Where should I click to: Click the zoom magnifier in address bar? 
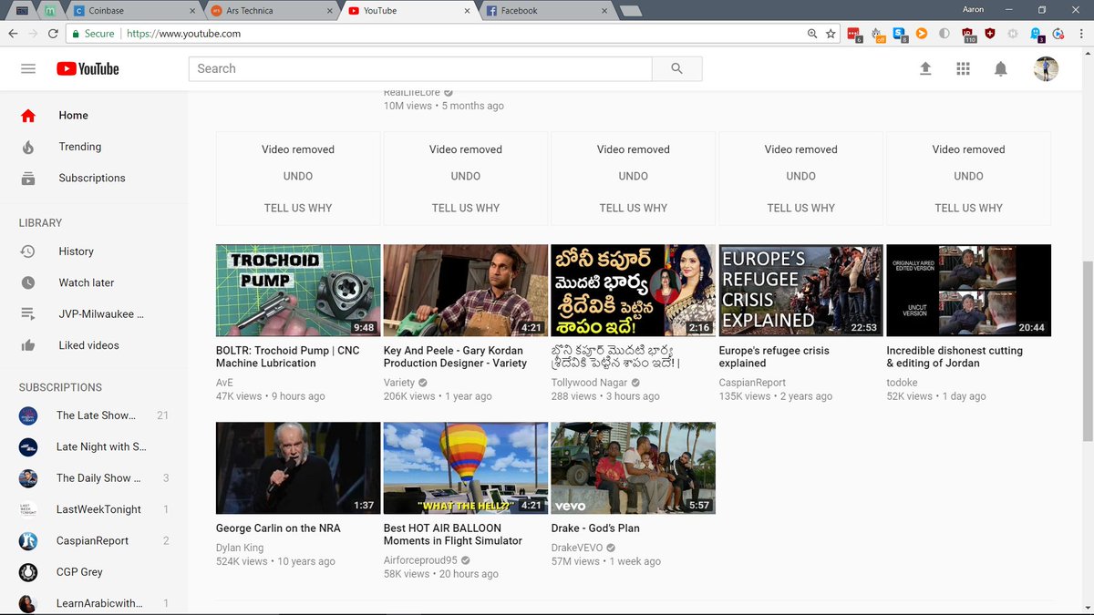(812, 34)
